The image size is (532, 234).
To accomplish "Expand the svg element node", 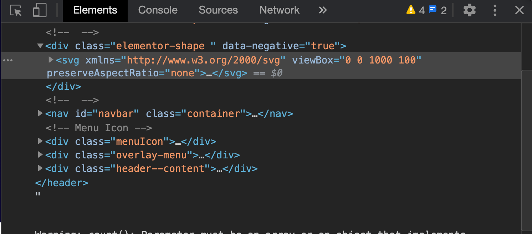I will coord(51,60).
